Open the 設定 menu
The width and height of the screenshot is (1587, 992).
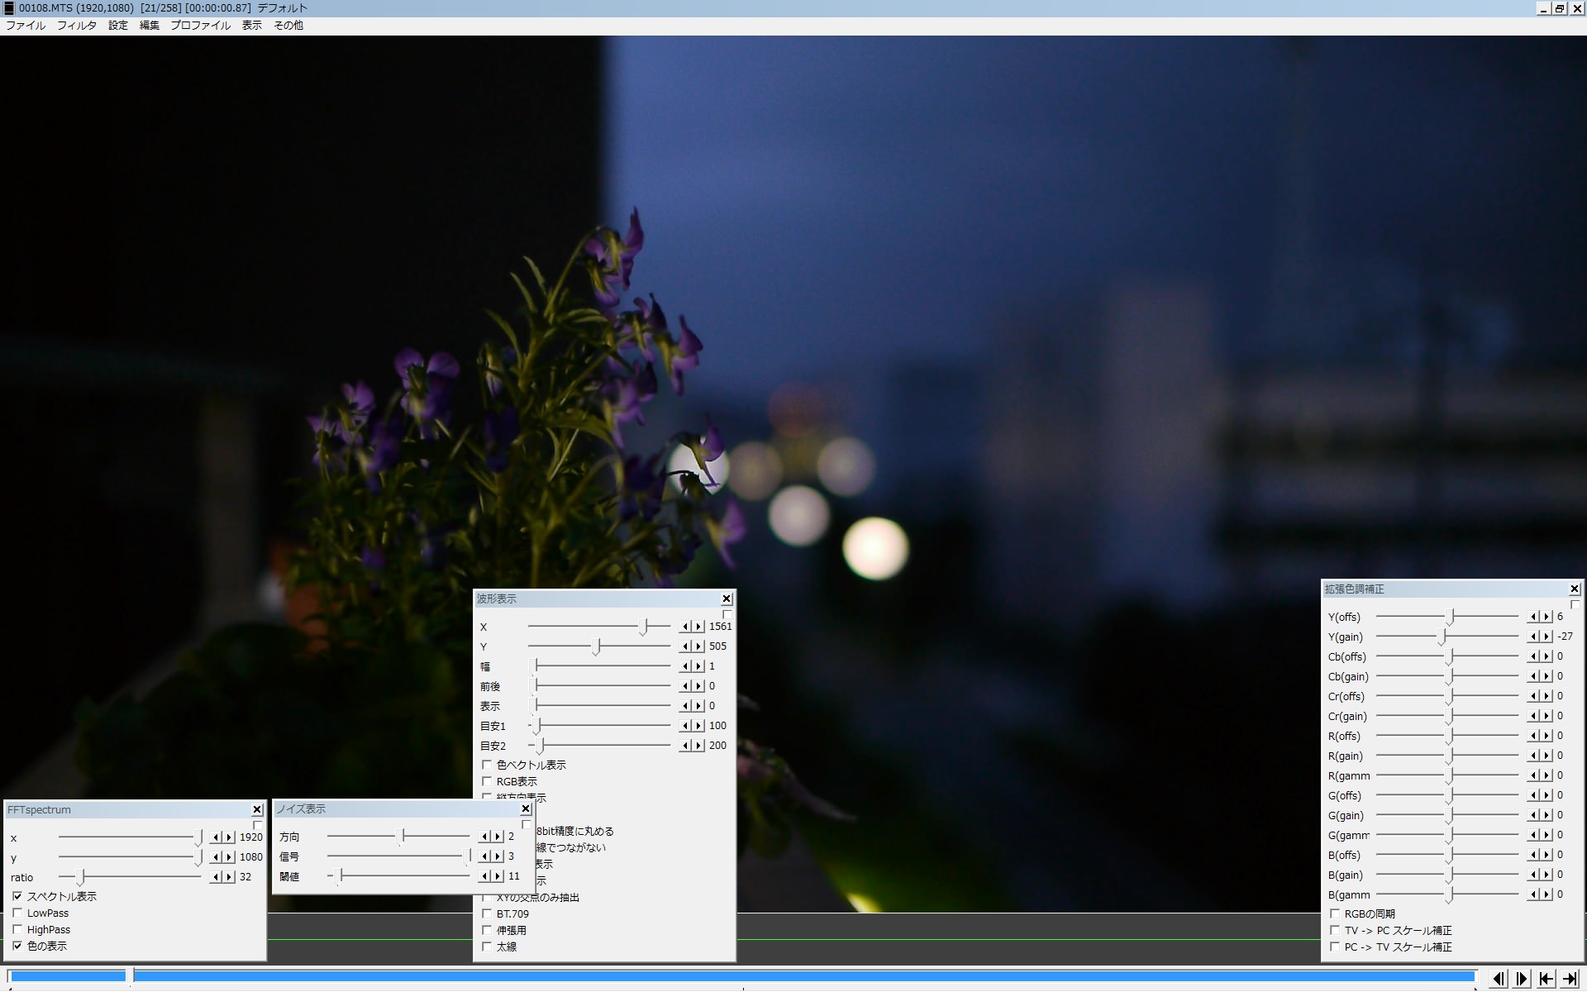point(118,26)
